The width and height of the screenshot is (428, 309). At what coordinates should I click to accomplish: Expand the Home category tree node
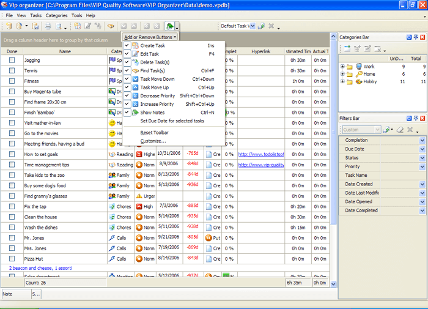(342, 74)
